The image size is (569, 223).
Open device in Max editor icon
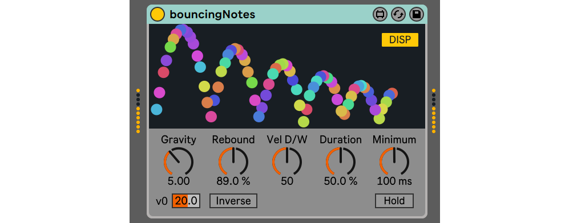(380, 14)
